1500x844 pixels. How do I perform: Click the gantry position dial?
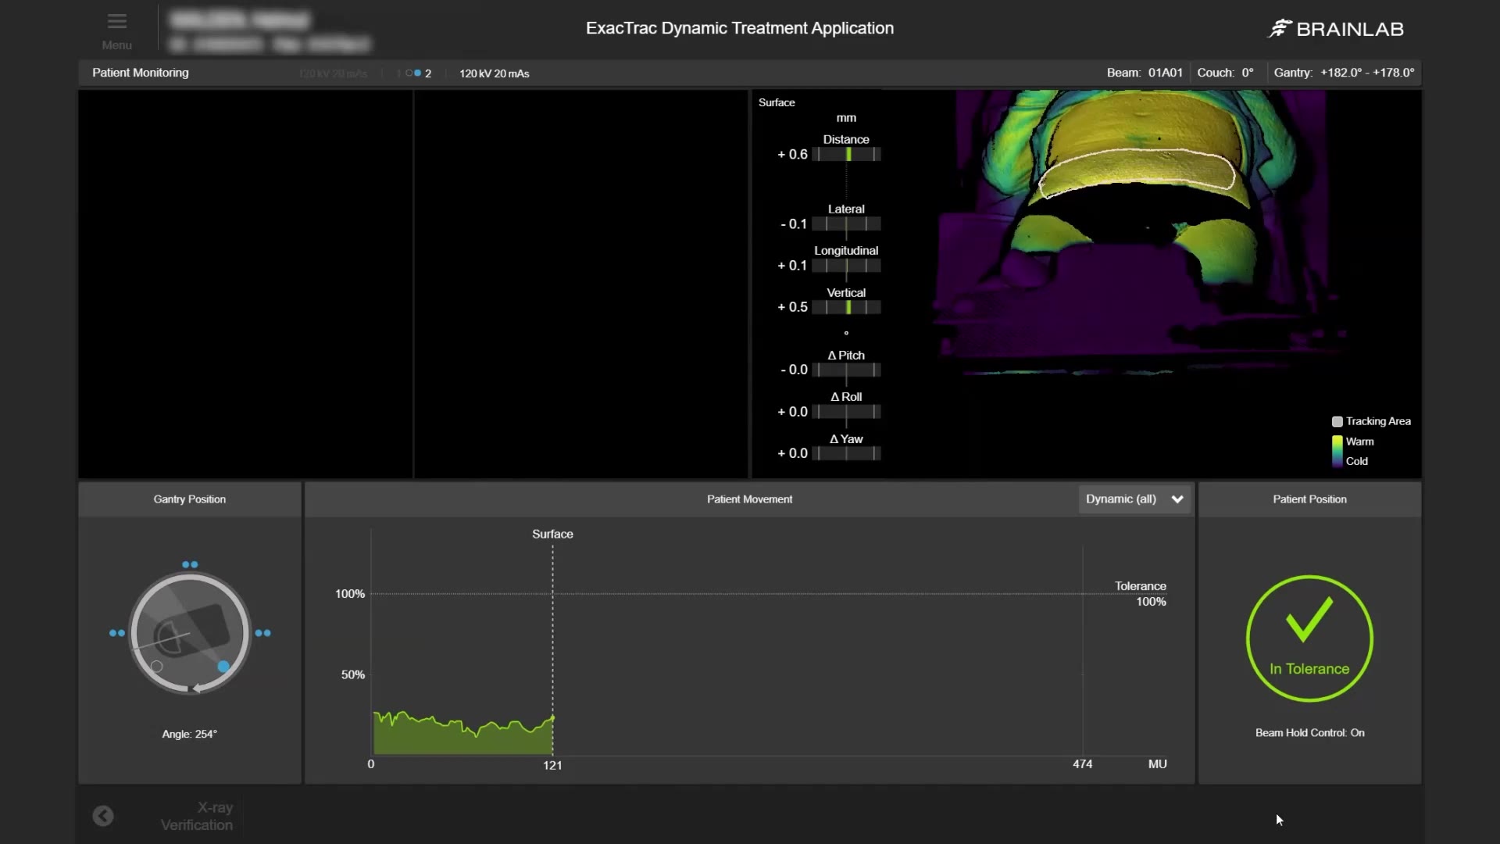pyautogui.click(x=190, y=633)
